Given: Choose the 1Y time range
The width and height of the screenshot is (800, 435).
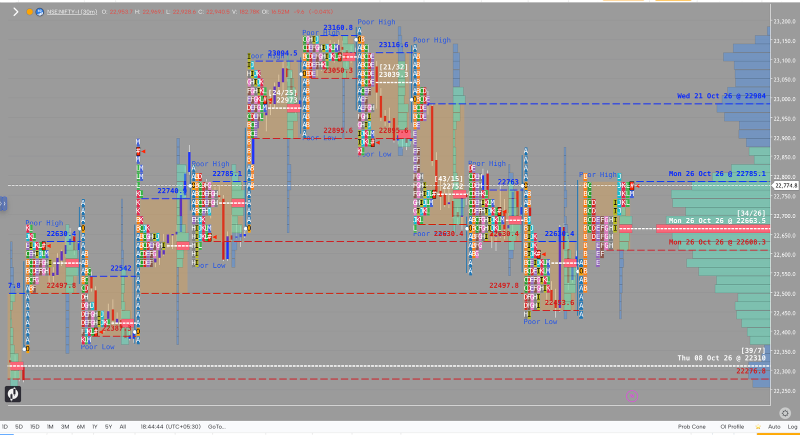Looking at the screenshot, I should [94, 427].
